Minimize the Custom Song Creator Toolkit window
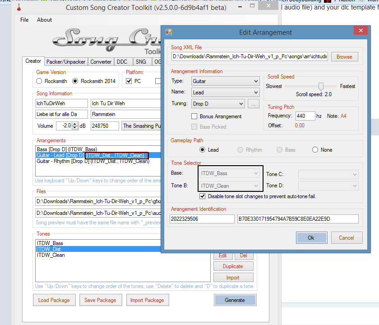Screen dimensions: 379x325 click(x=240, y=7)
